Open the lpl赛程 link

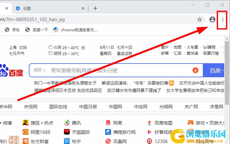pos(209,47)
